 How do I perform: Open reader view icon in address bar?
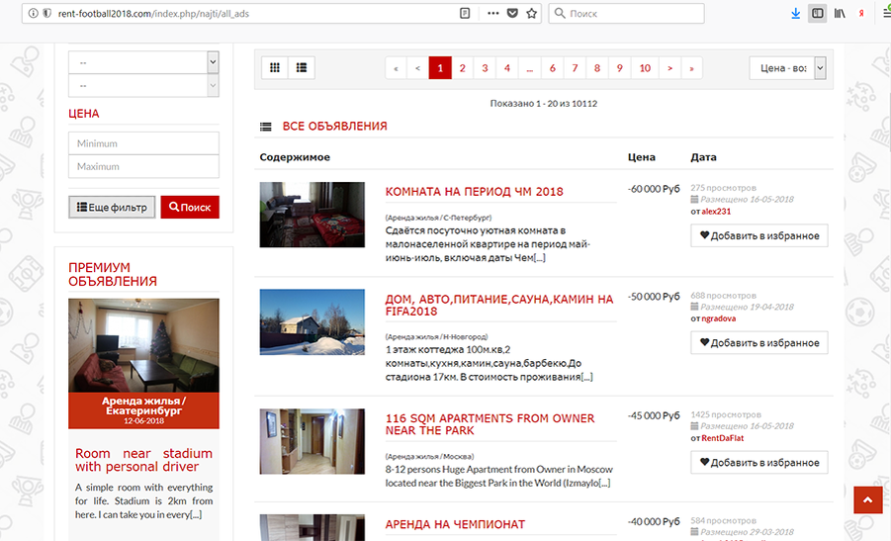[x=465, y=13]
